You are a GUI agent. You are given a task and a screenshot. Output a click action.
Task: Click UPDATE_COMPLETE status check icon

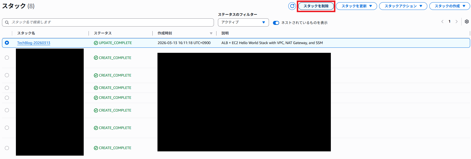coord(96,43)
